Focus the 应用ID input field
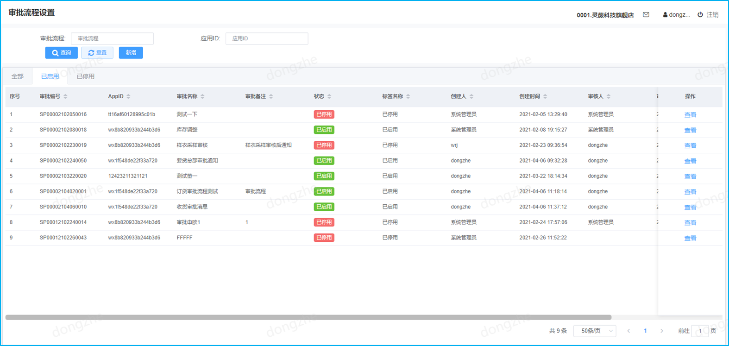This screenshot has height=346, width=729. [x=267, y=38]
